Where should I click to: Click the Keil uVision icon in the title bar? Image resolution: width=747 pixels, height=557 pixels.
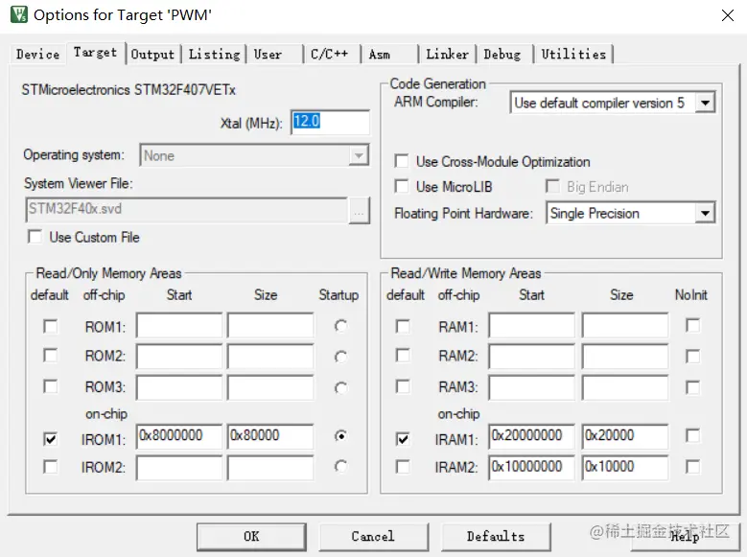pyautogui.click(x=19, y=14)
